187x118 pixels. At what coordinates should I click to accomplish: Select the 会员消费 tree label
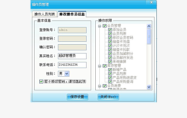(x=114, y=86)
